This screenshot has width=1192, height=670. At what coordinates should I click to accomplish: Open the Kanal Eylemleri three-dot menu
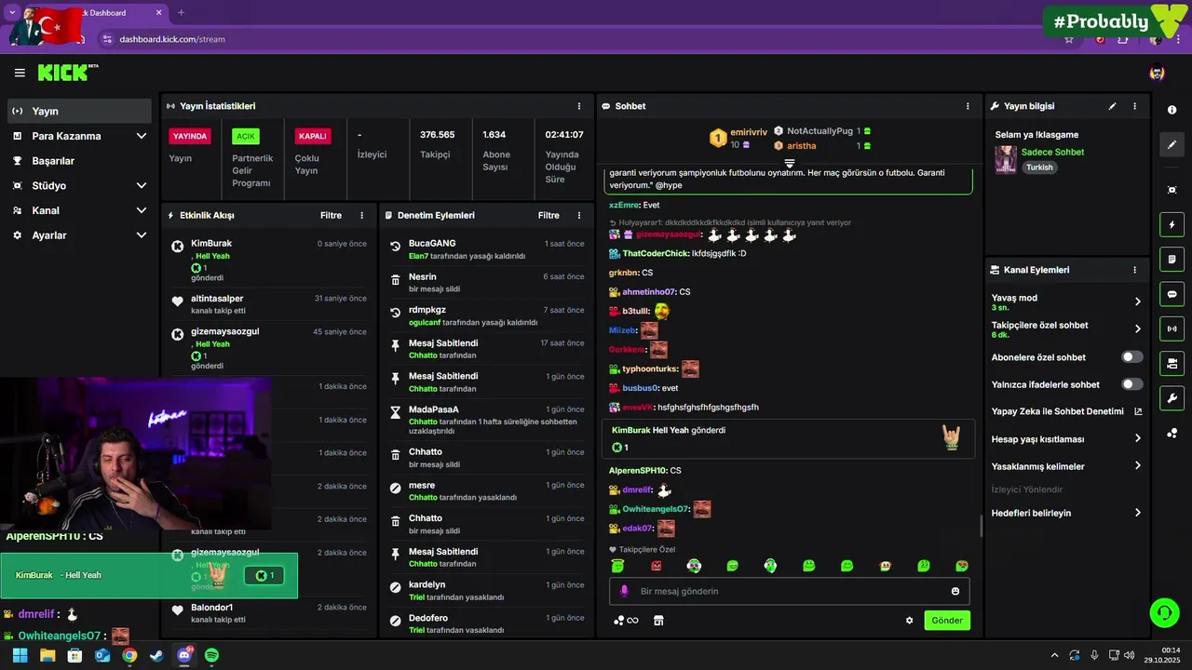pyautogui.click(x=1134, y=270)
